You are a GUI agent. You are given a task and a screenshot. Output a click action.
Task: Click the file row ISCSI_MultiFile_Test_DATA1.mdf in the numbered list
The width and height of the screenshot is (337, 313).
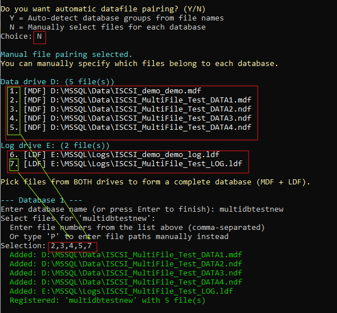click(131, 100)
